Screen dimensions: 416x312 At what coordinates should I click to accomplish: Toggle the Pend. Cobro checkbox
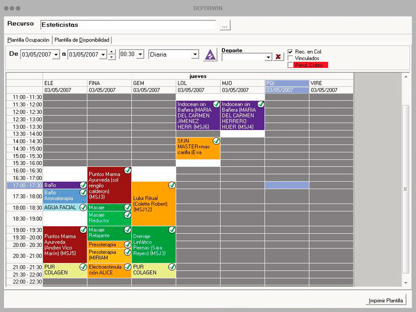pyautogui.click(x=290, y=65)
